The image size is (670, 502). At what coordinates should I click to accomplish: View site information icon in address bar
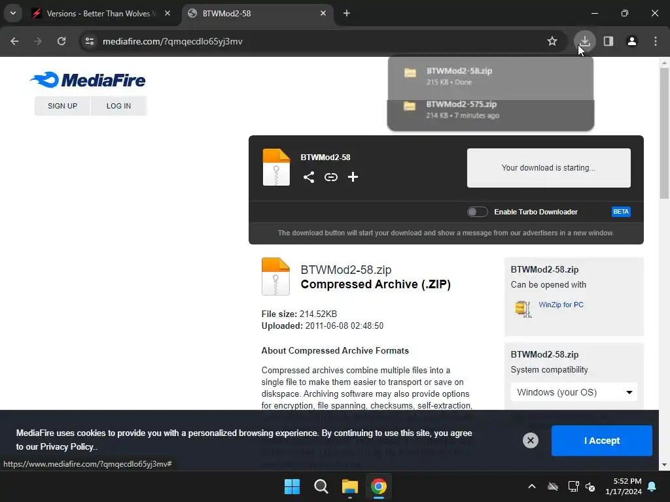pyautogui.click(x=90, y=41)
